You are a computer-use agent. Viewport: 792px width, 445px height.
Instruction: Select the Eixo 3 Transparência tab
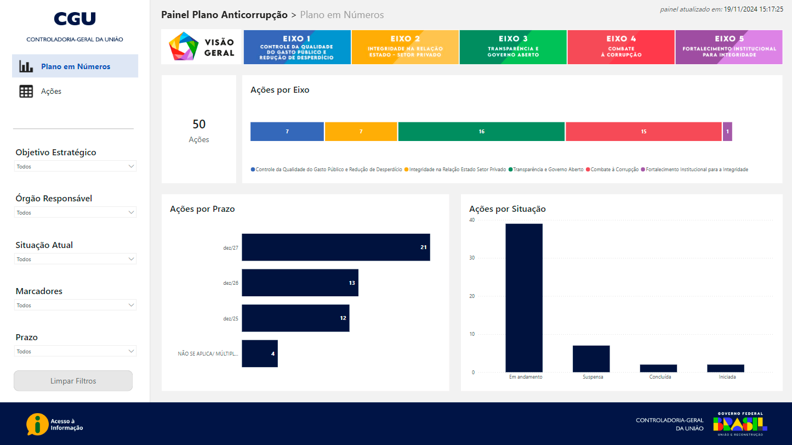tap(512, 47)
